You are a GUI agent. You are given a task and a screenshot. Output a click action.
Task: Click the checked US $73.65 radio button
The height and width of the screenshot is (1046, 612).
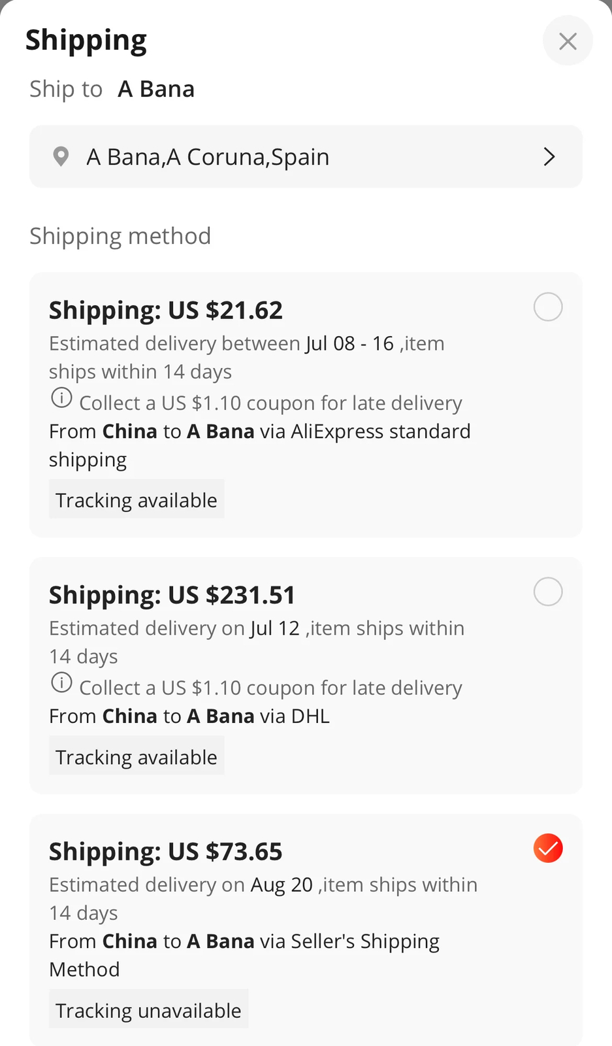point(547,849)
